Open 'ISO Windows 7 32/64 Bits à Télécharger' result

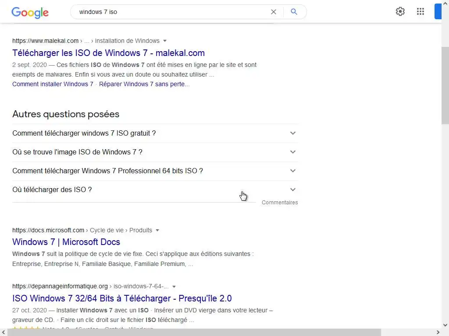pos(122,298)
